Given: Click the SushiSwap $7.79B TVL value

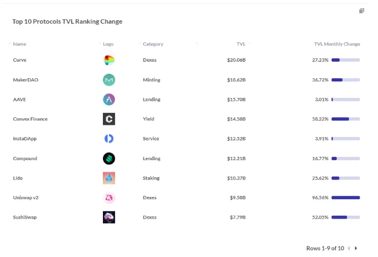Looking at the screenshot, I should point(238,217).
